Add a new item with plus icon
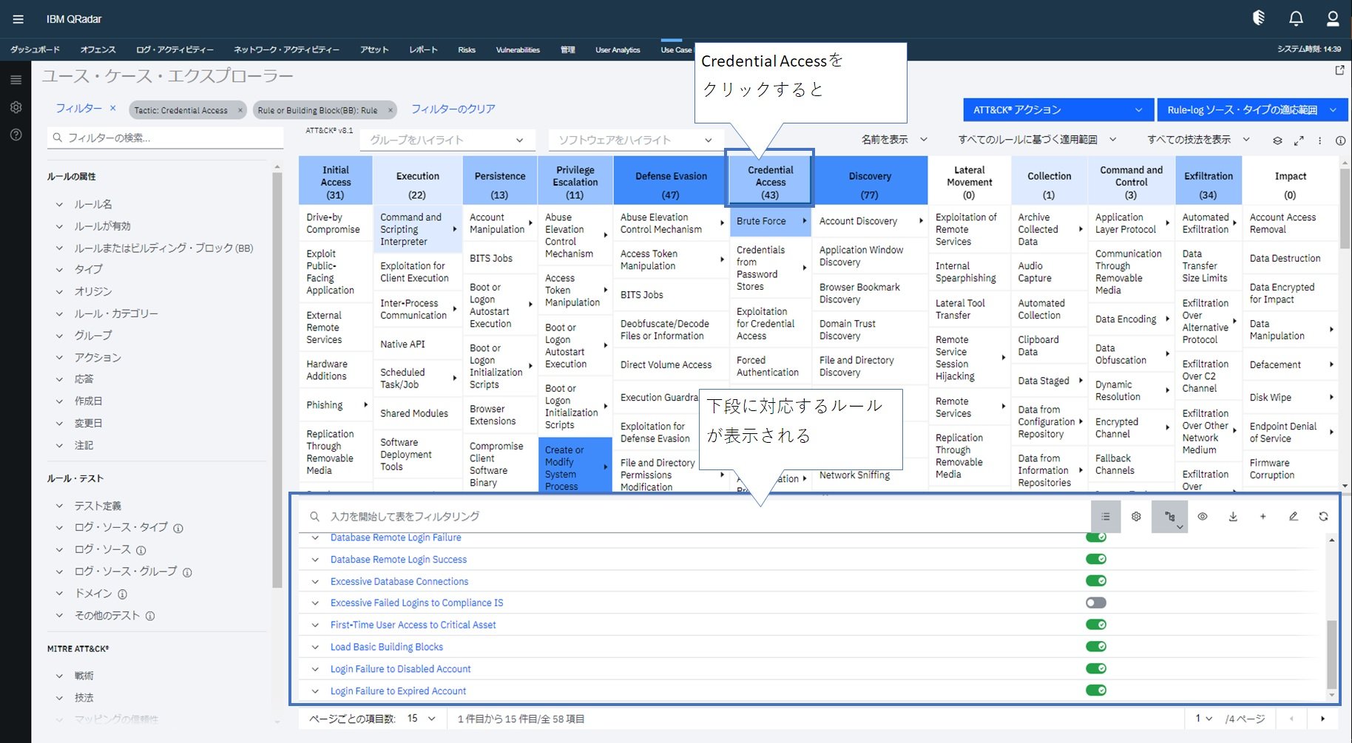 (x=1263, y=517)
